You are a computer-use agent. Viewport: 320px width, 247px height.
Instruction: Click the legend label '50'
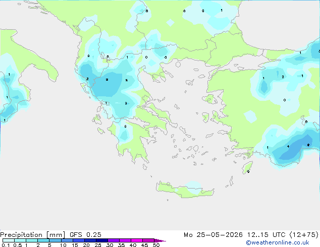[x=156, y=245]
